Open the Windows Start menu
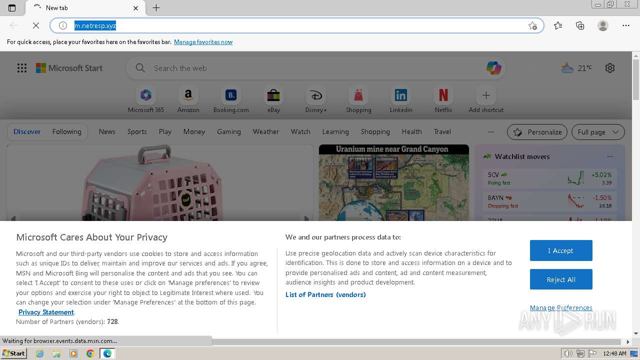The image size is (640, 360). 13,353
